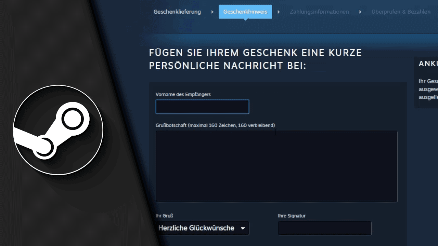Screen dimensions: 438x246
Task: Click the Vorname des Empfängers input field
Action: coord(202,107)
